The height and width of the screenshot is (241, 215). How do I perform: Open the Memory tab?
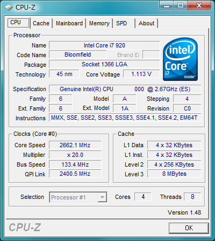coord(99,23)
